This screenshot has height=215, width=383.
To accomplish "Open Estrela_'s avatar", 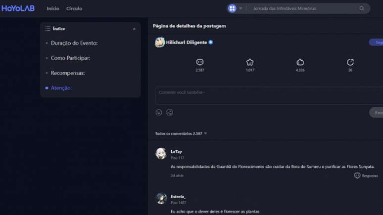I will [x=161, y=198].
